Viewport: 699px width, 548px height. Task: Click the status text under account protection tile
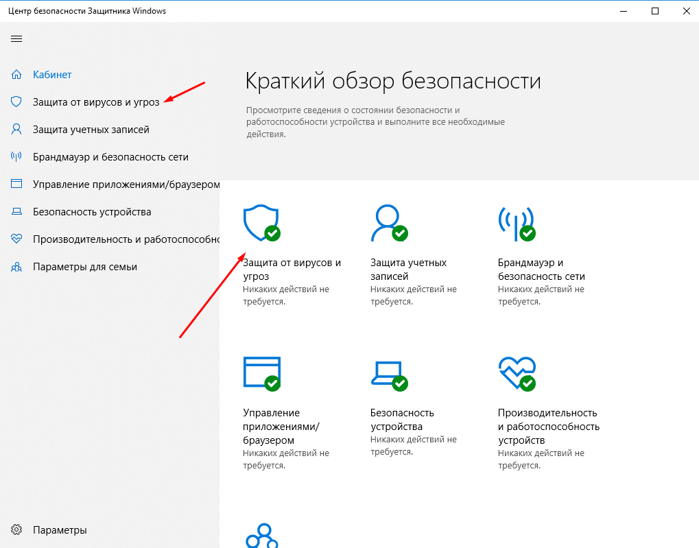tap(413, 295)
